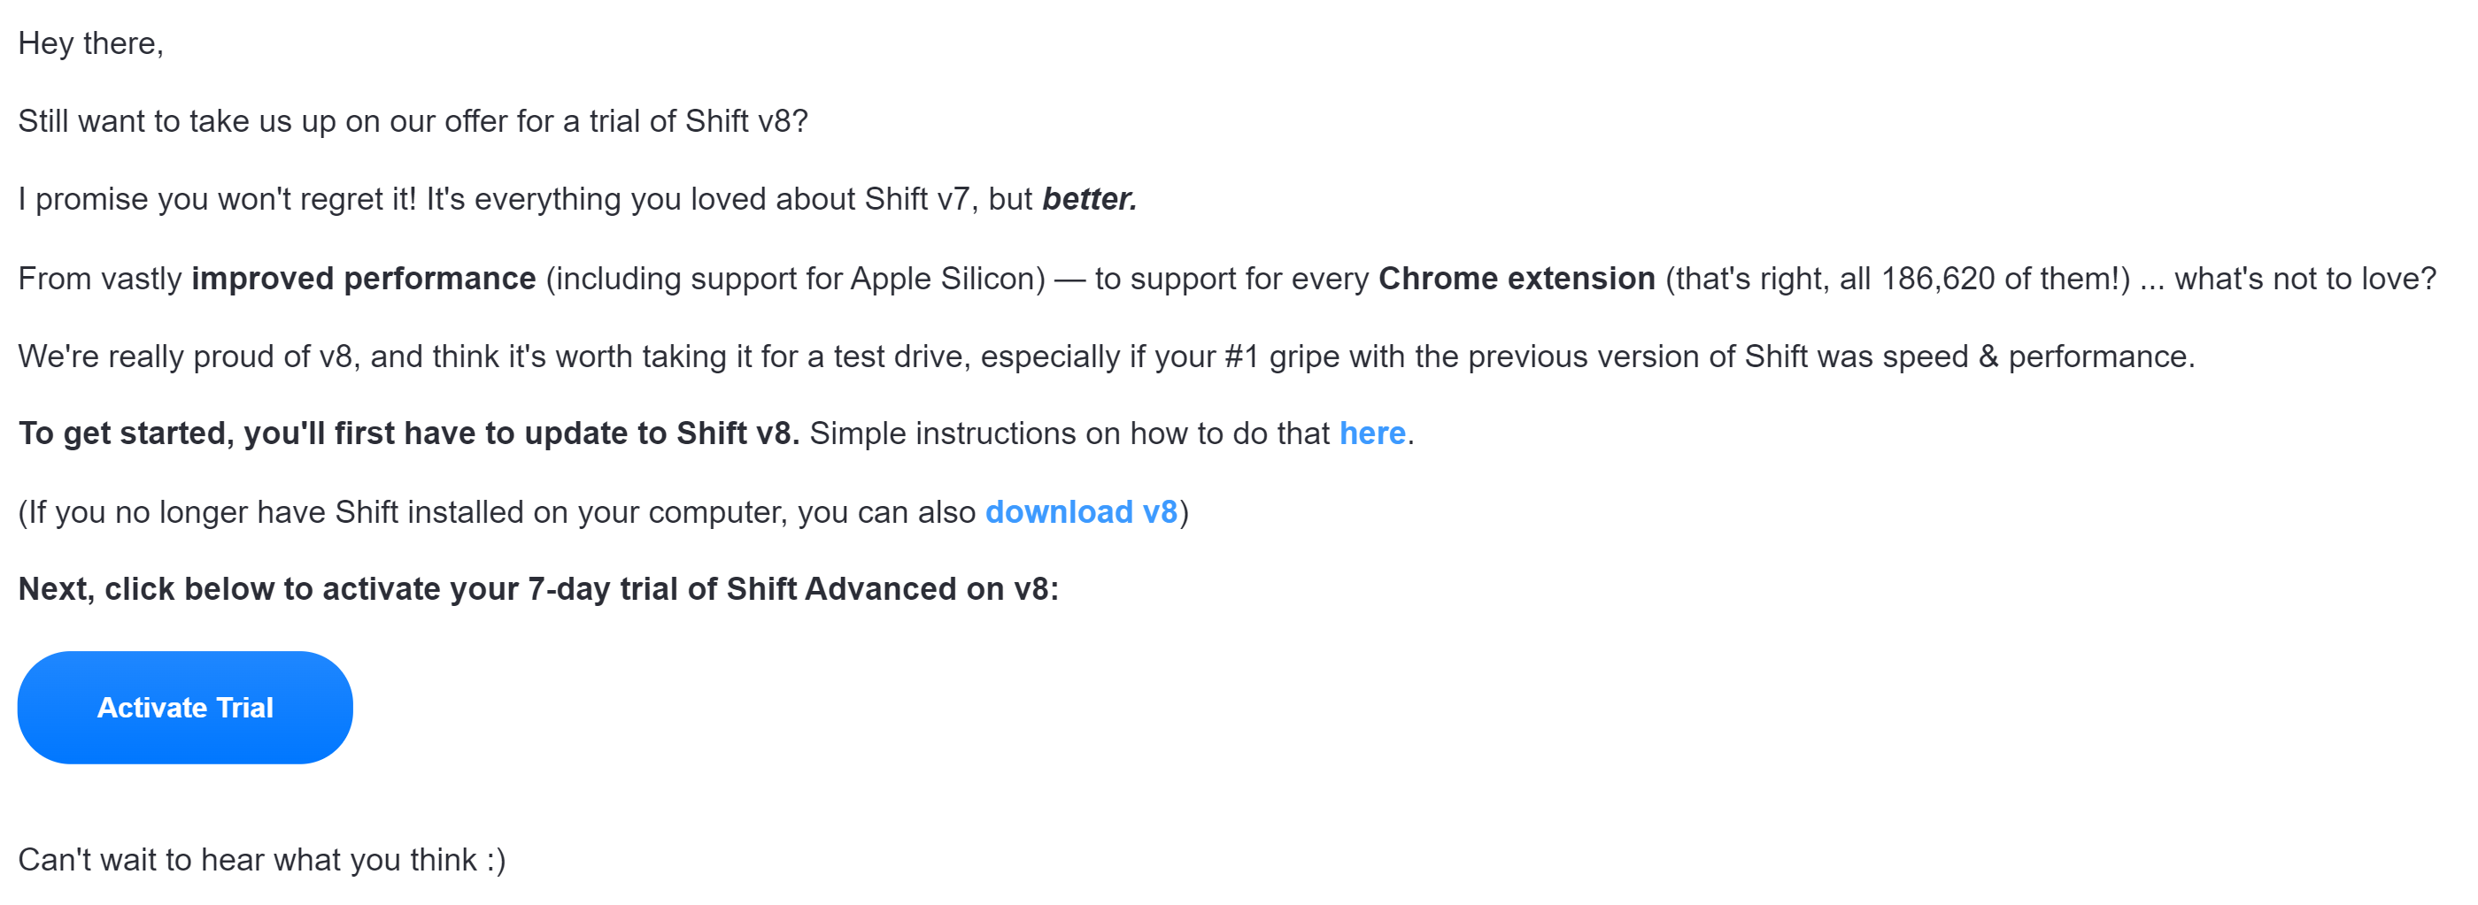This screenshot has height=905, width=2478.
Task: Follow the "download v8" link
Action: pos(1080,511)
